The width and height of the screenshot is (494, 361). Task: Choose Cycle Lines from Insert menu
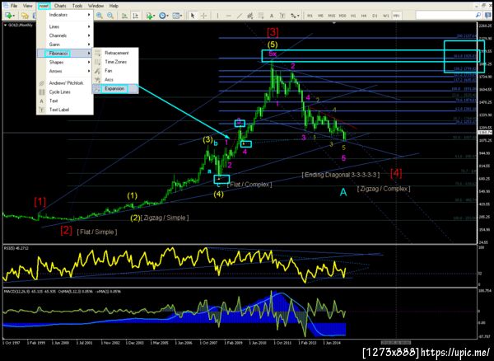click(65, 92)
